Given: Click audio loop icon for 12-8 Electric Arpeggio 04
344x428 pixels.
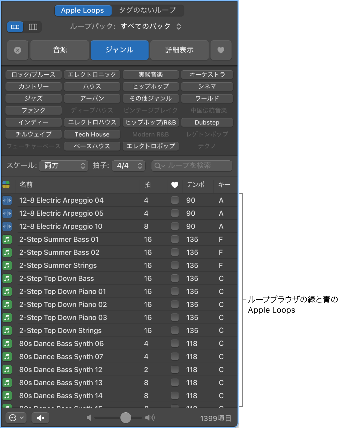Looking at the screenshot, I should point(7,200).
